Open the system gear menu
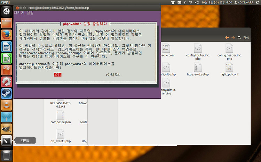The height and width of the screenshot is (162, 261). pos(258,2)
